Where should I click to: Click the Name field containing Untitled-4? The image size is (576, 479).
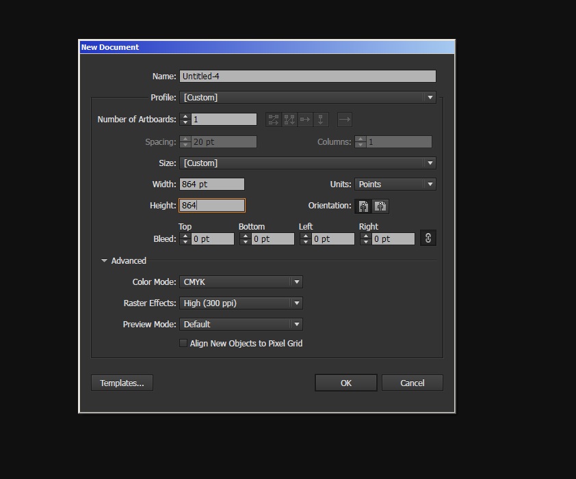(307, 77)
